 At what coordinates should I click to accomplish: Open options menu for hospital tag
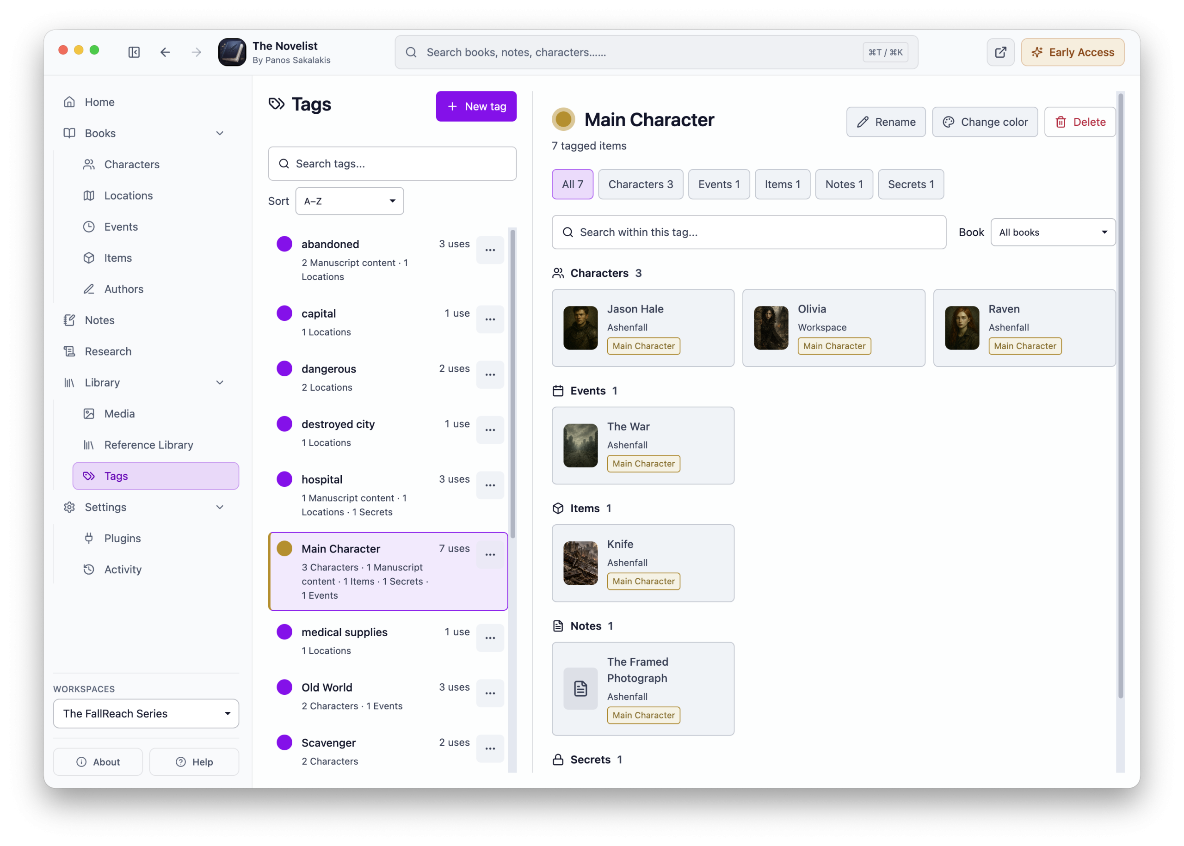coord(490,485)
